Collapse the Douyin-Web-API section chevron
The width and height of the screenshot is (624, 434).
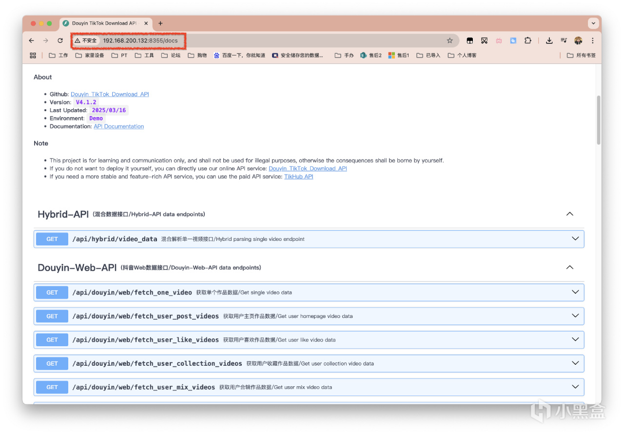point(569,267)
